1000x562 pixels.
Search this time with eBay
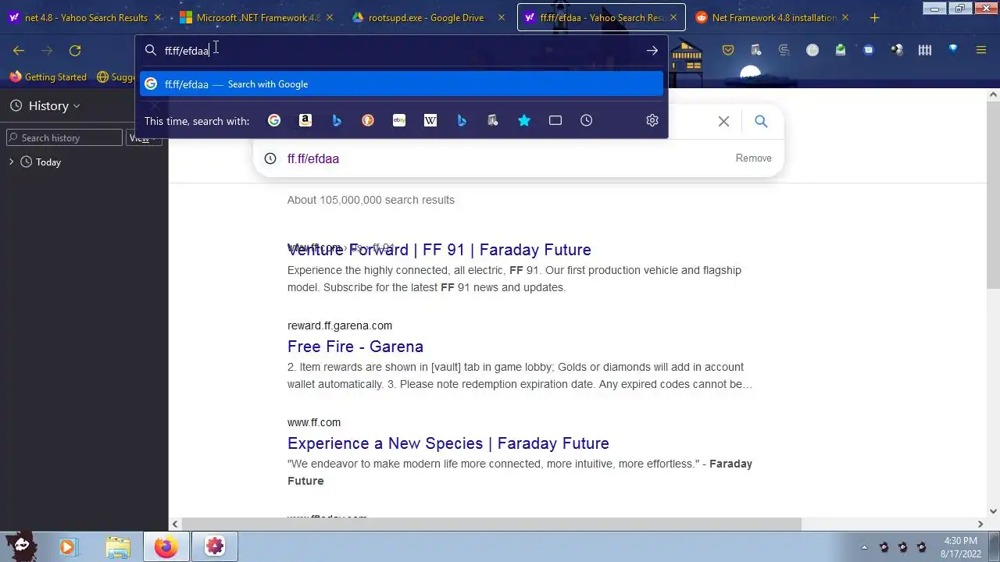coord(399,120)
